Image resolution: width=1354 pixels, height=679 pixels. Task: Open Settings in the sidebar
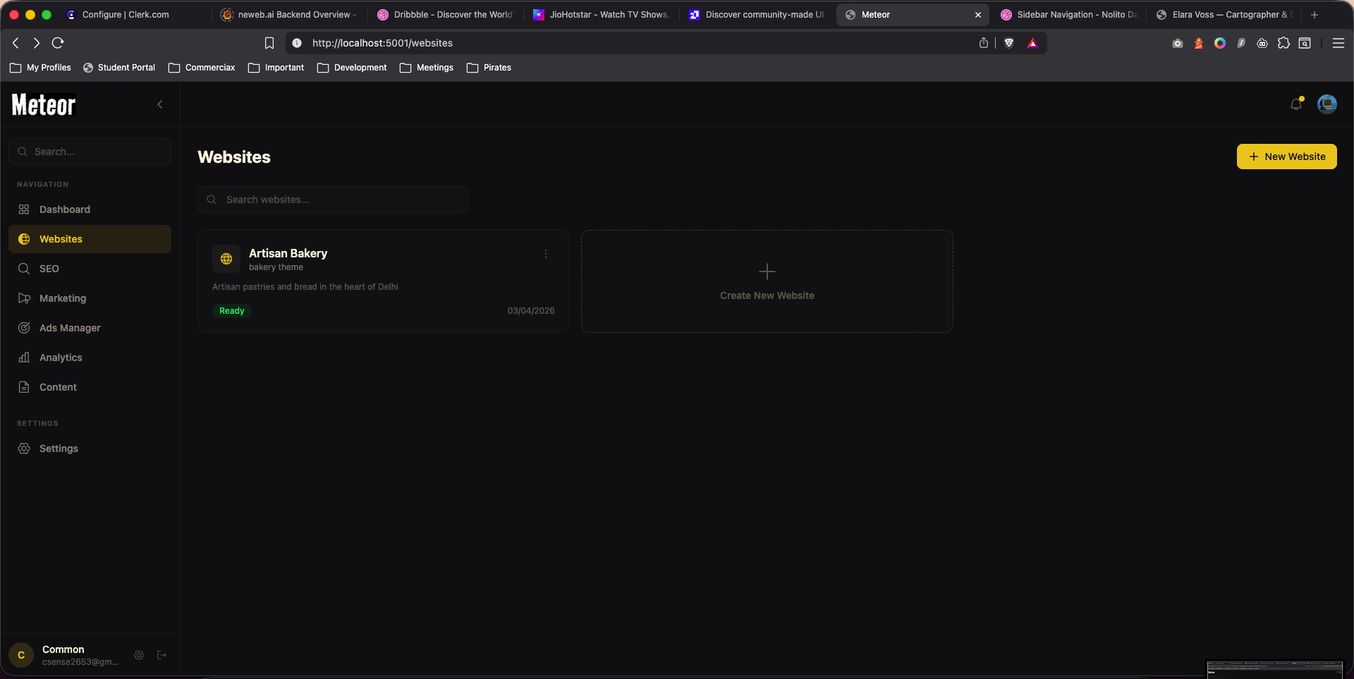pos(59,448)
